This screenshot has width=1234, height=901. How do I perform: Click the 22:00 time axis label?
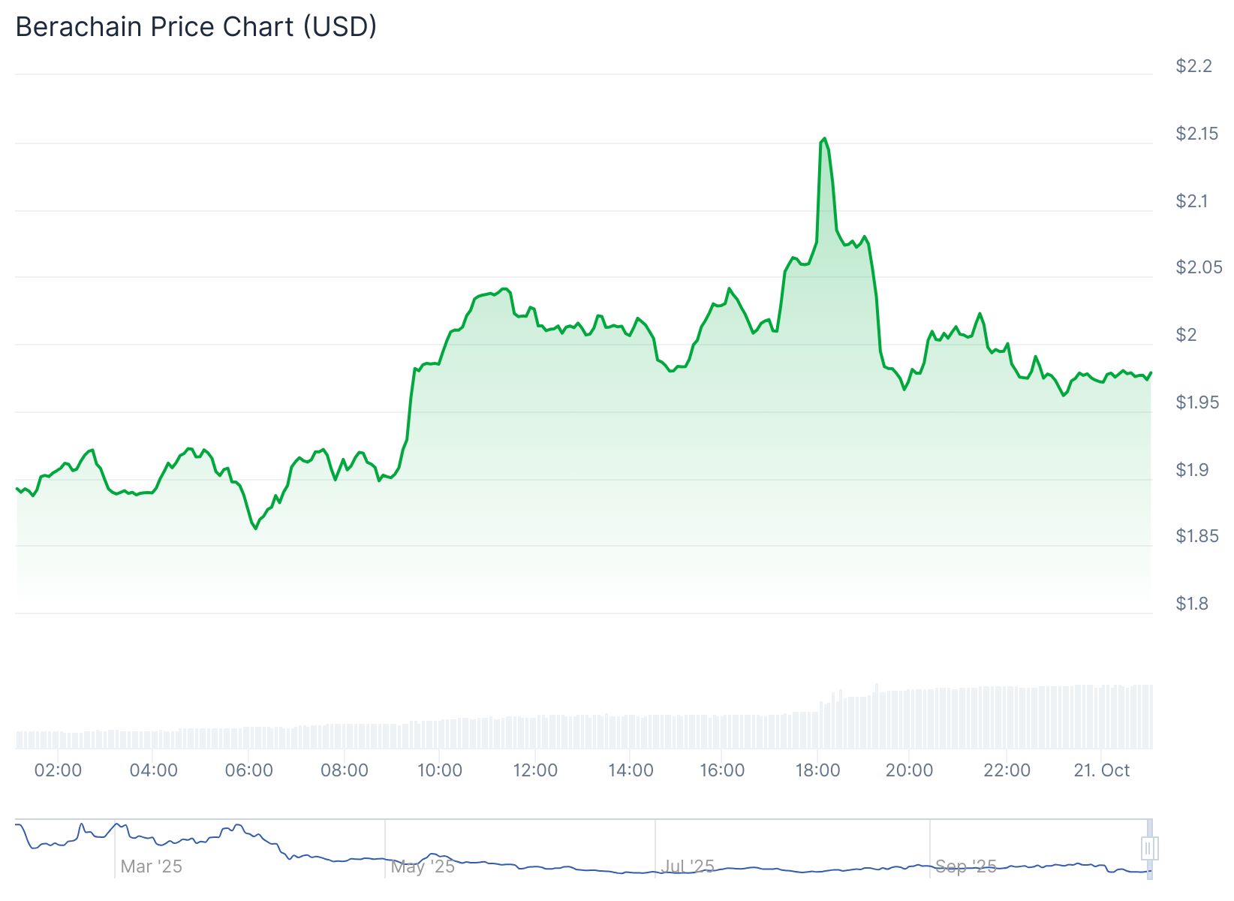click(x=1007, y=770)
